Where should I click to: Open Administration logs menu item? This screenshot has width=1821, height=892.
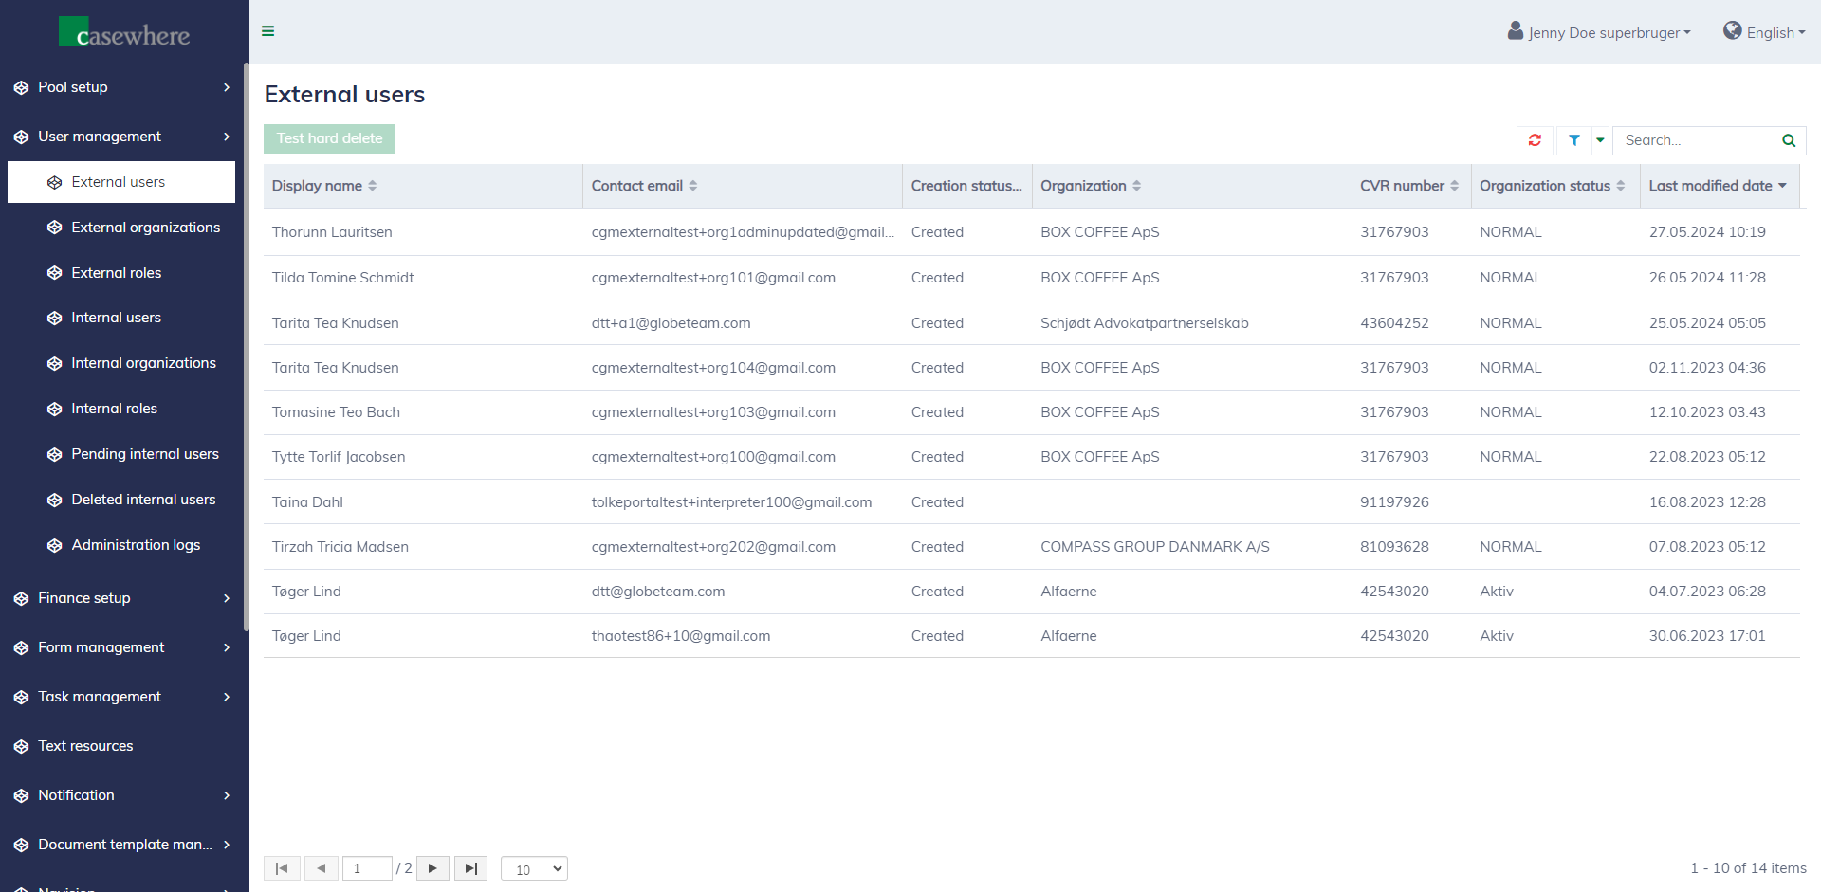coord(136,545)
